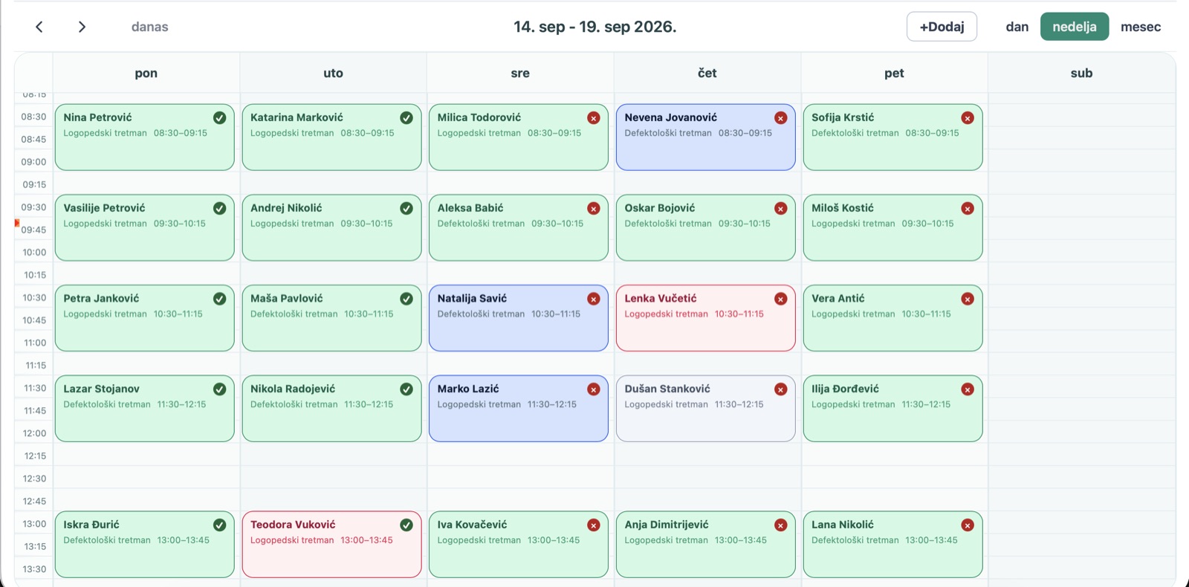Screen dimensions: 1189x587
Task: Open Nevena Jovanović appointment name
Action: pyautogui.click(x=671, y=117)
